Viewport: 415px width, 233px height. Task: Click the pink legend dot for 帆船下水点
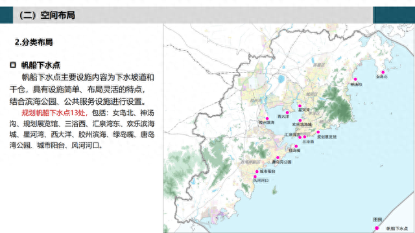click(377, 228)
